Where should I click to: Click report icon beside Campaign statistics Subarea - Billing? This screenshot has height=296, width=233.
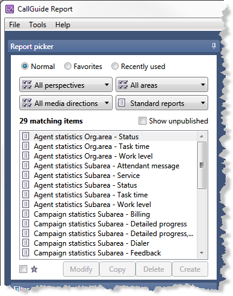[25, 214]
